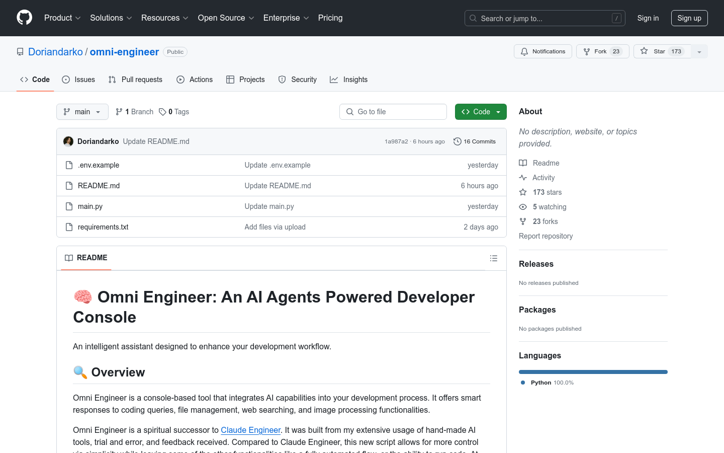Click the commit history clock icon
724x453 pixels.
(457, 141)
